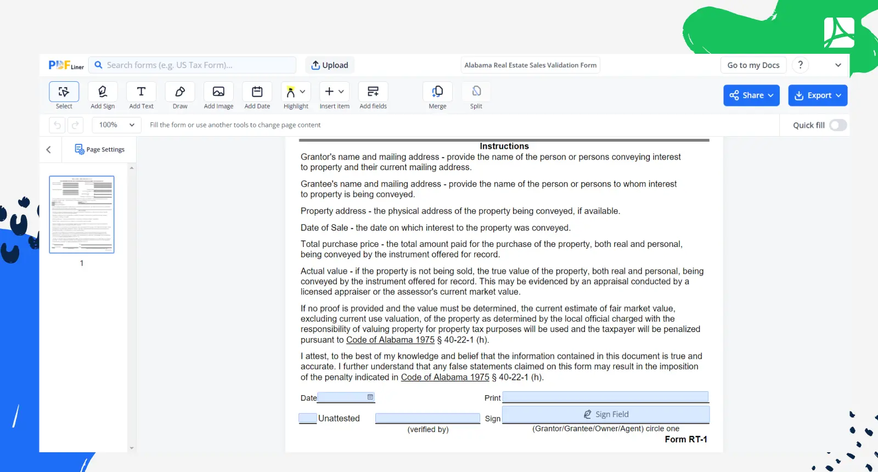Screen dimensions: 878x472
Task: Select the page 1 thumbnail
Action: click(82, 215)
